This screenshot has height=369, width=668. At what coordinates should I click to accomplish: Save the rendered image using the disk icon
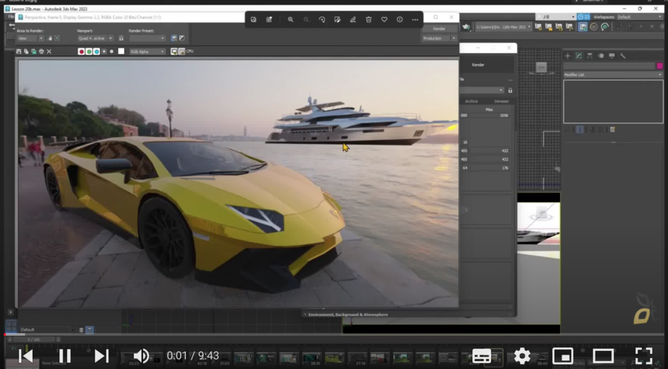coord(19,52)
